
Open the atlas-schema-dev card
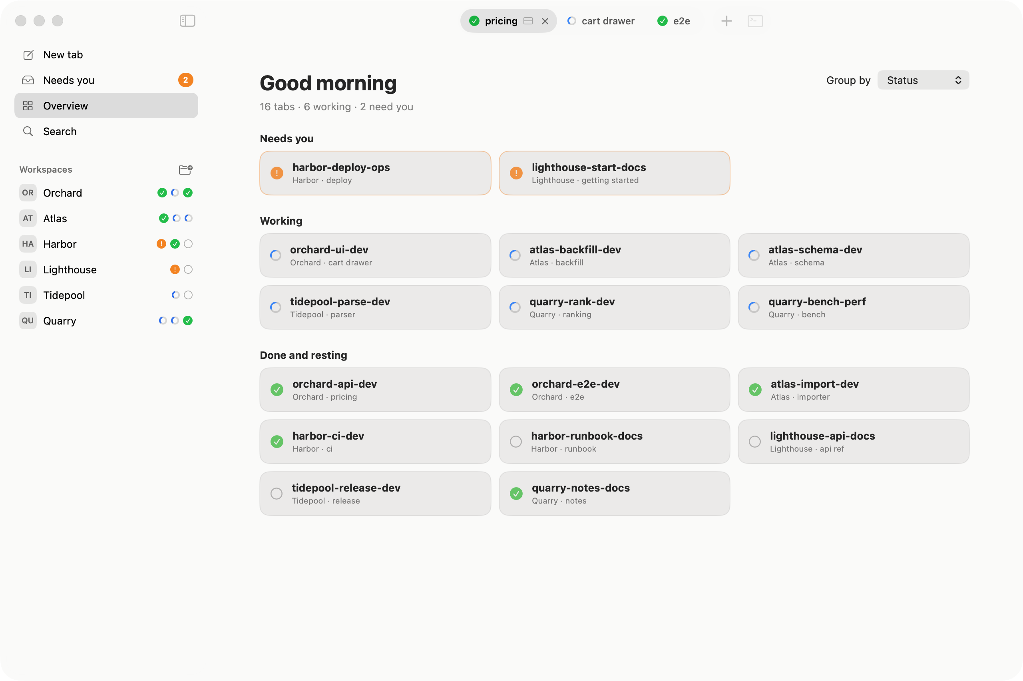(853, 255)
